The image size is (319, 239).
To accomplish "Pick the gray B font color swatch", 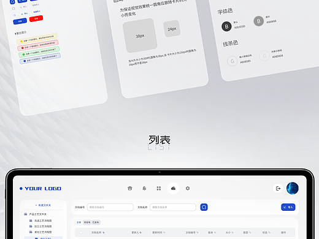I will pyautogui.click(x=259, y=21).
